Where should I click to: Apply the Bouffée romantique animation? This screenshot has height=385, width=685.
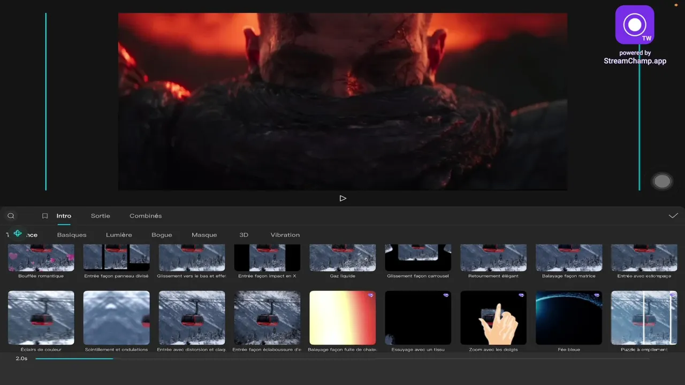(x=41, y=258)
